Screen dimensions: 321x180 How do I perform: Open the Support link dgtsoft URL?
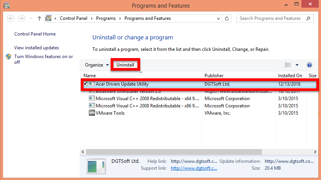click(x=194, y=168)
